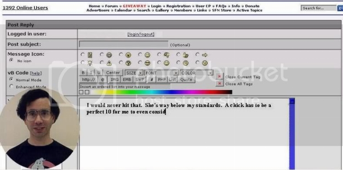The width and height of the screenshot is (343, 170).
Task: Insert an image with the IMG button
Action: (x=114, y=80)
